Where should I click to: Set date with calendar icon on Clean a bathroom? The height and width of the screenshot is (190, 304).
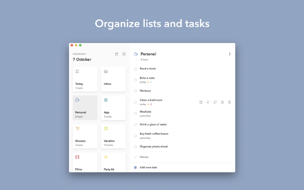[x=201, y=102]
